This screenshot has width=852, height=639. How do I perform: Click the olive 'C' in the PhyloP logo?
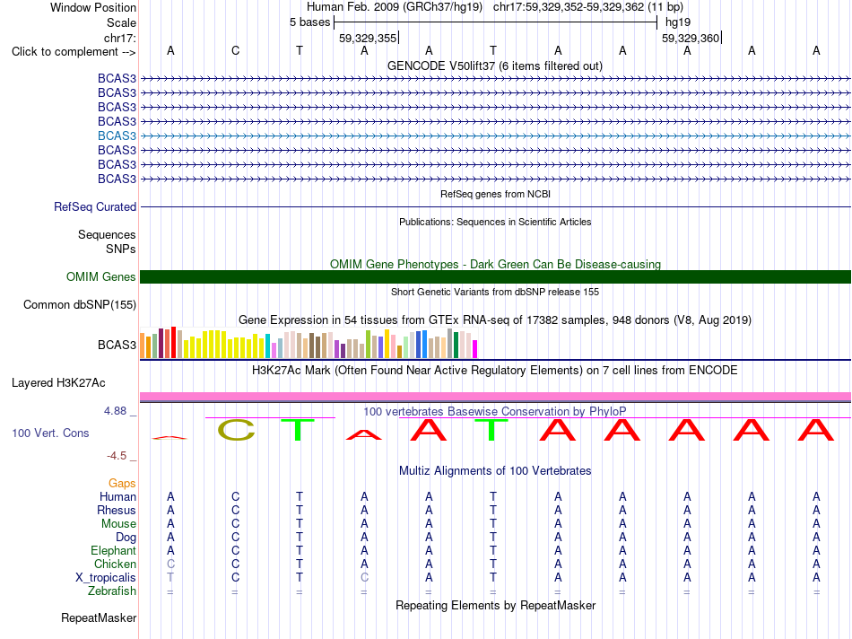237,430
